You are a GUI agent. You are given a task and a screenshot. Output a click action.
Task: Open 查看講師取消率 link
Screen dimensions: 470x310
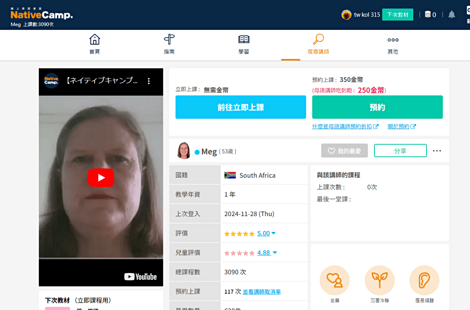coord(262,292)
